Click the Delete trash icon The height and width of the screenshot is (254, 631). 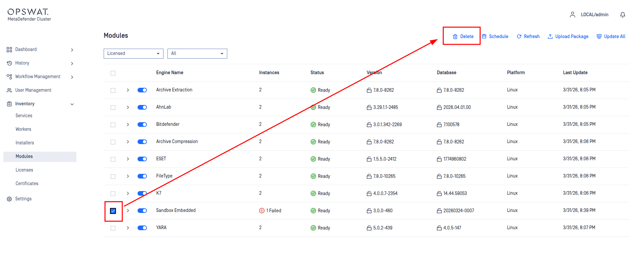(455, 37)
